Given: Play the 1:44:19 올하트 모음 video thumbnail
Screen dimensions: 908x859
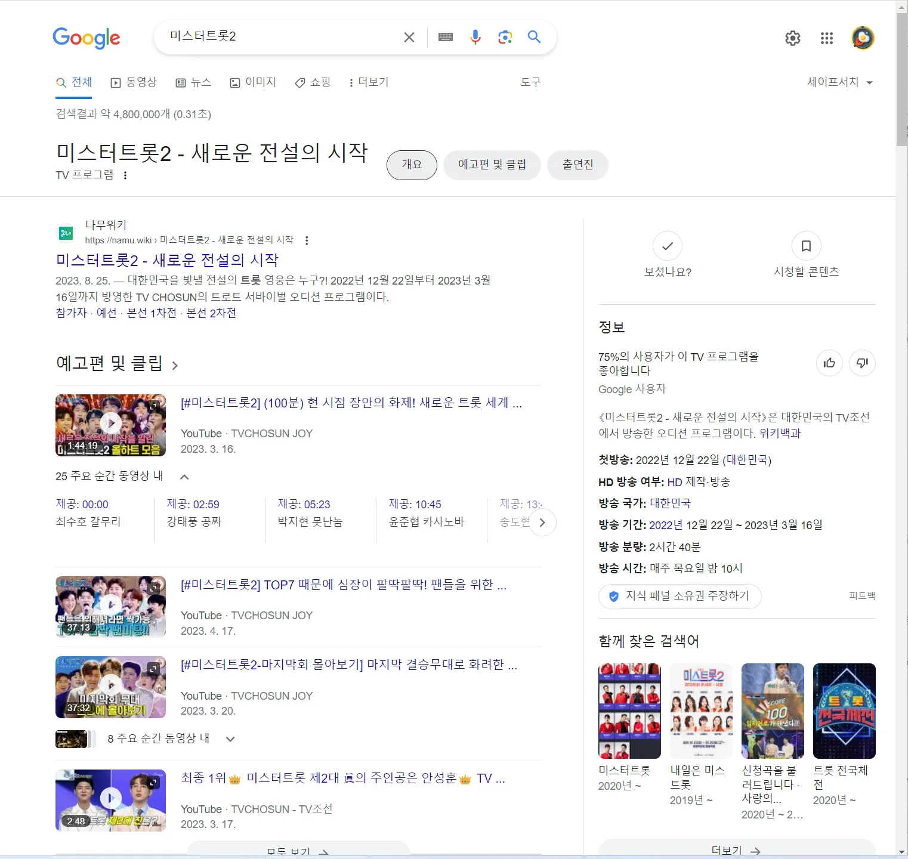Looking at the screenshot, I should [x=110, y=425].
